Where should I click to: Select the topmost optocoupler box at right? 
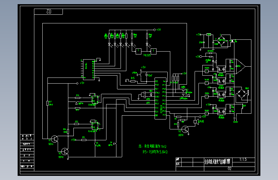point(222,70)
